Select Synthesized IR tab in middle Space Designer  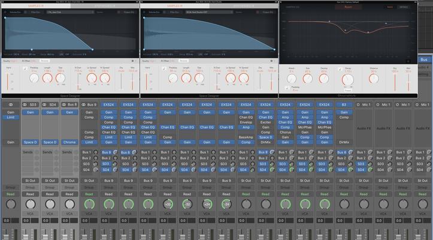point(244,6)
